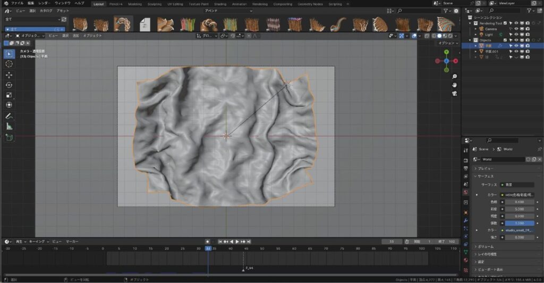Viewport: 544px width, 283px height.
Task: Collapse the サーフェス panel
Action: pyautogui.click(x=486, y=176)
